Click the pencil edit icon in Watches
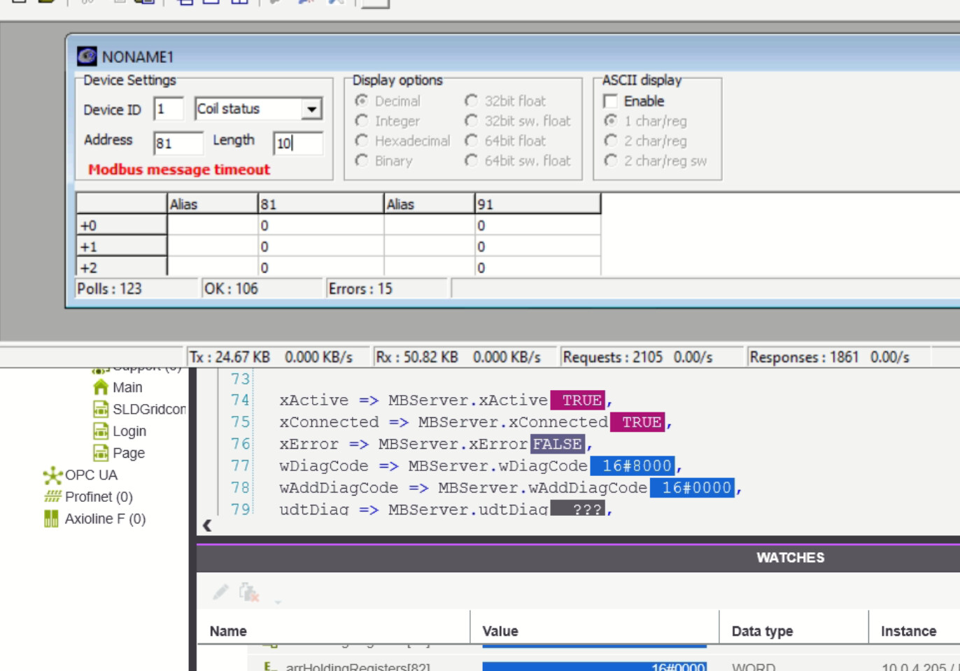The image size is (960, 671). tap(220, 592)
